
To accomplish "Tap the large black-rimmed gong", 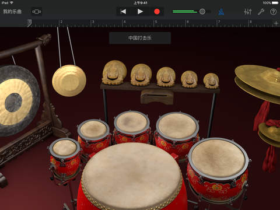I will tap(16, 101).
